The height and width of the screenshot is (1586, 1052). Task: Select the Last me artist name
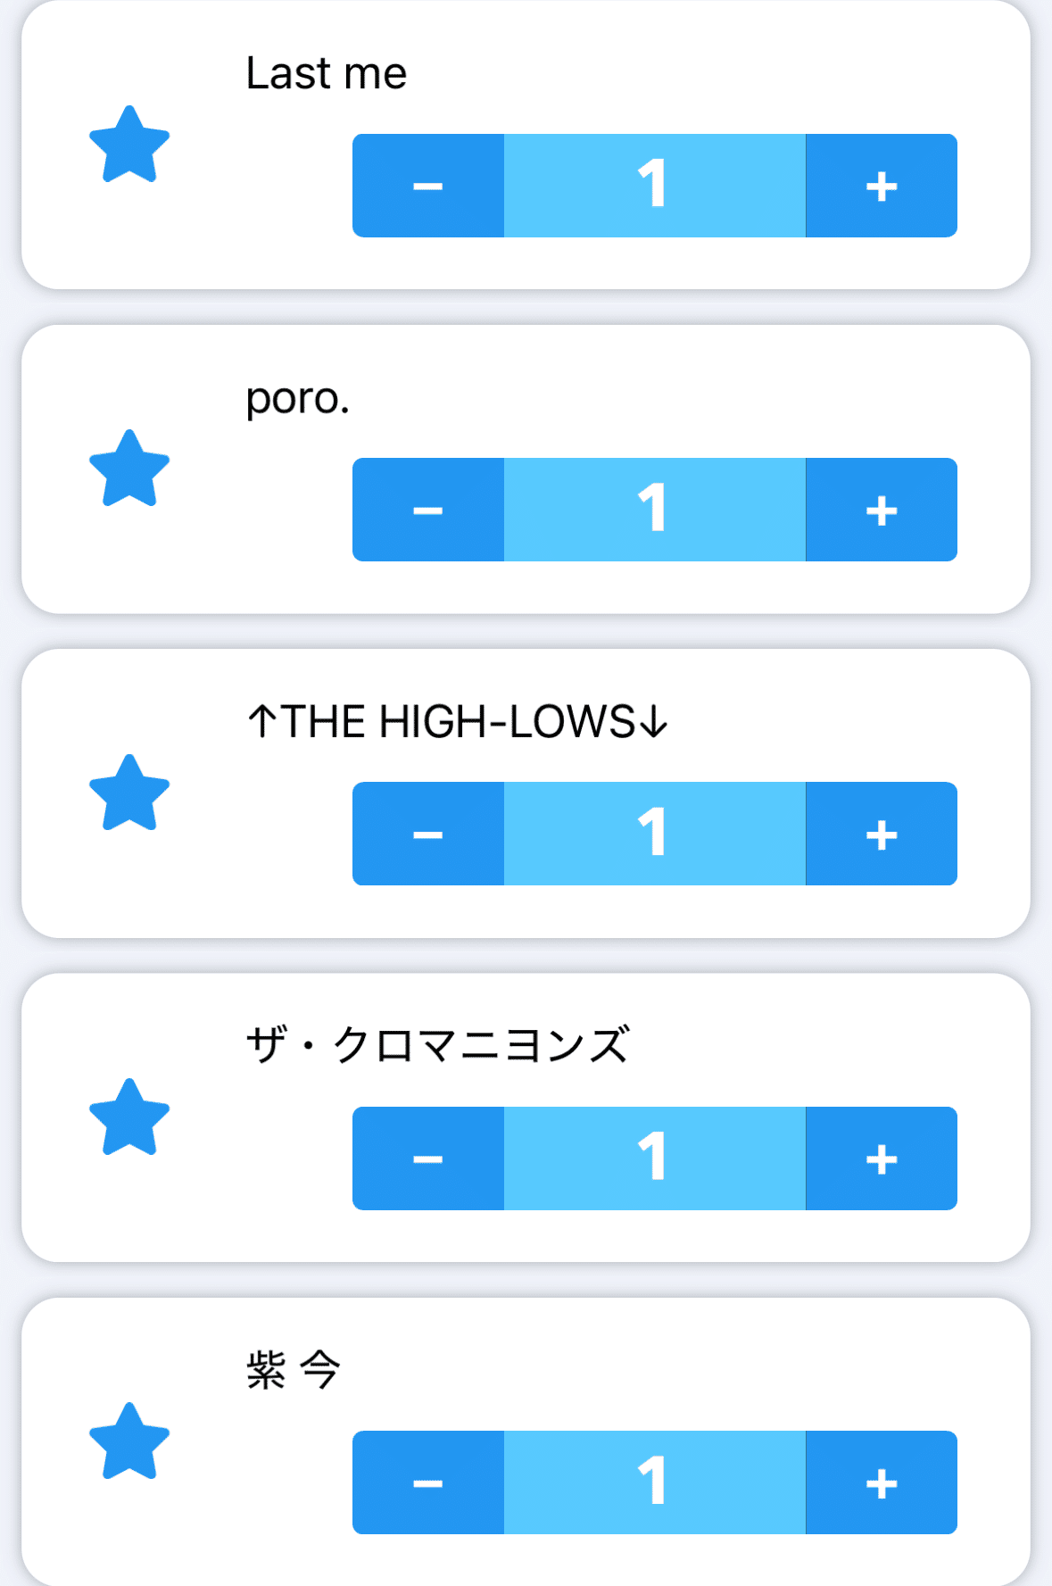[x=326, y=73]
